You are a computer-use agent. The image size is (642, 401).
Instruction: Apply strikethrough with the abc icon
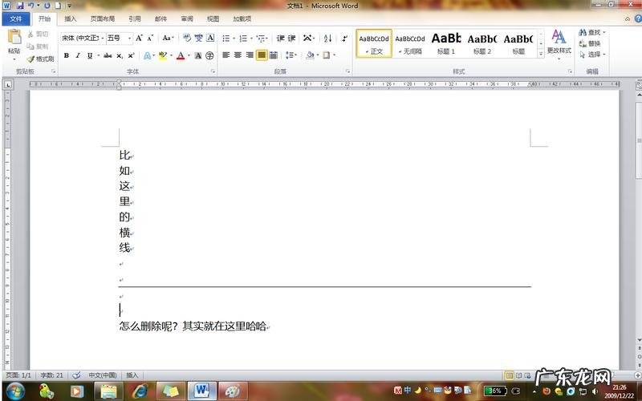[x=109, y=55]
